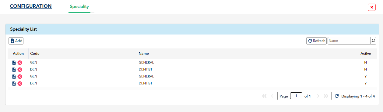Switch to the Speciality tab
The height and width of the screenshot is (112, 383).
coord(79,6)
